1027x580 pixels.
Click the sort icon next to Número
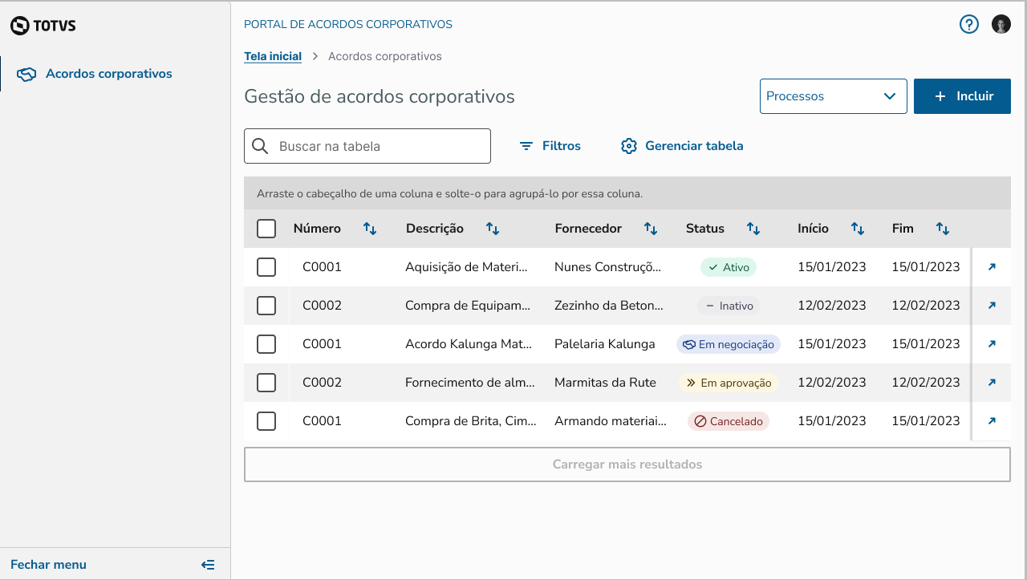coord(370,229)
